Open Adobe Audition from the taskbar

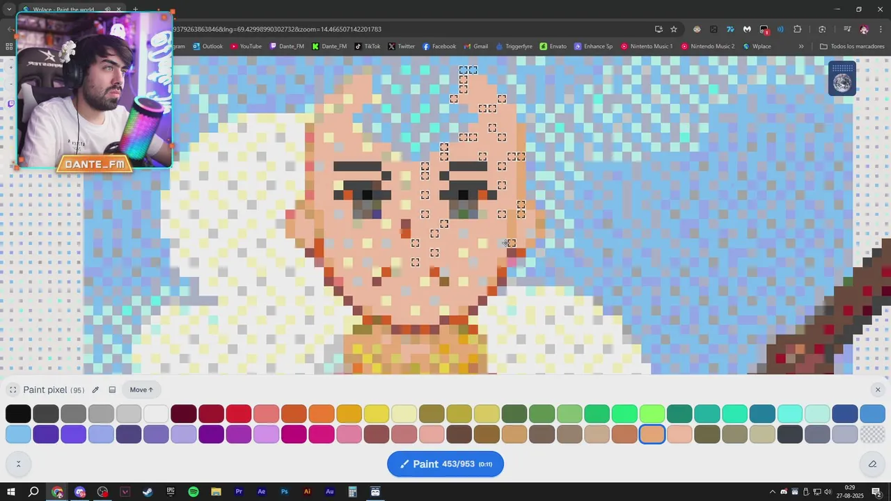330,492
